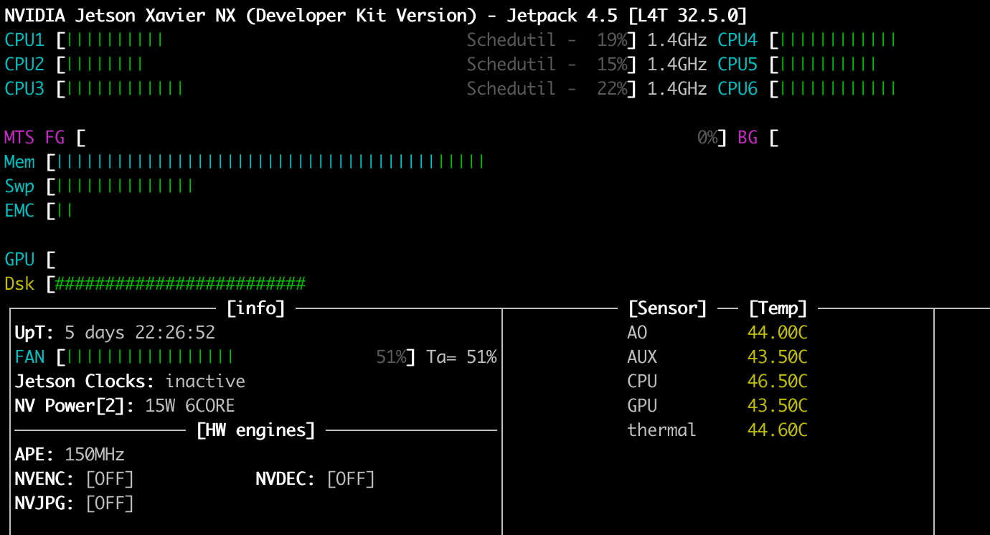The image size is (990, 535).
Task: Click the CPU1 label
Action: point(24,40)
